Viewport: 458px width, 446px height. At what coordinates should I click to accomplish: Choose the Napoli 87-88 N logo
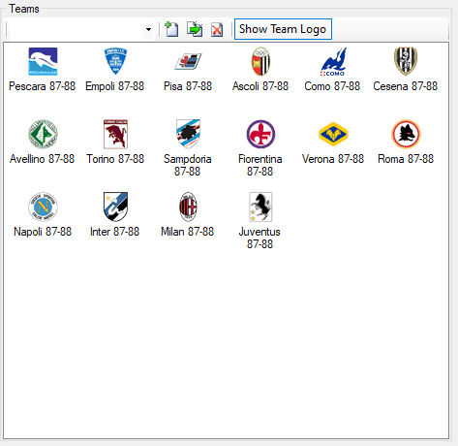click(43, 207)
